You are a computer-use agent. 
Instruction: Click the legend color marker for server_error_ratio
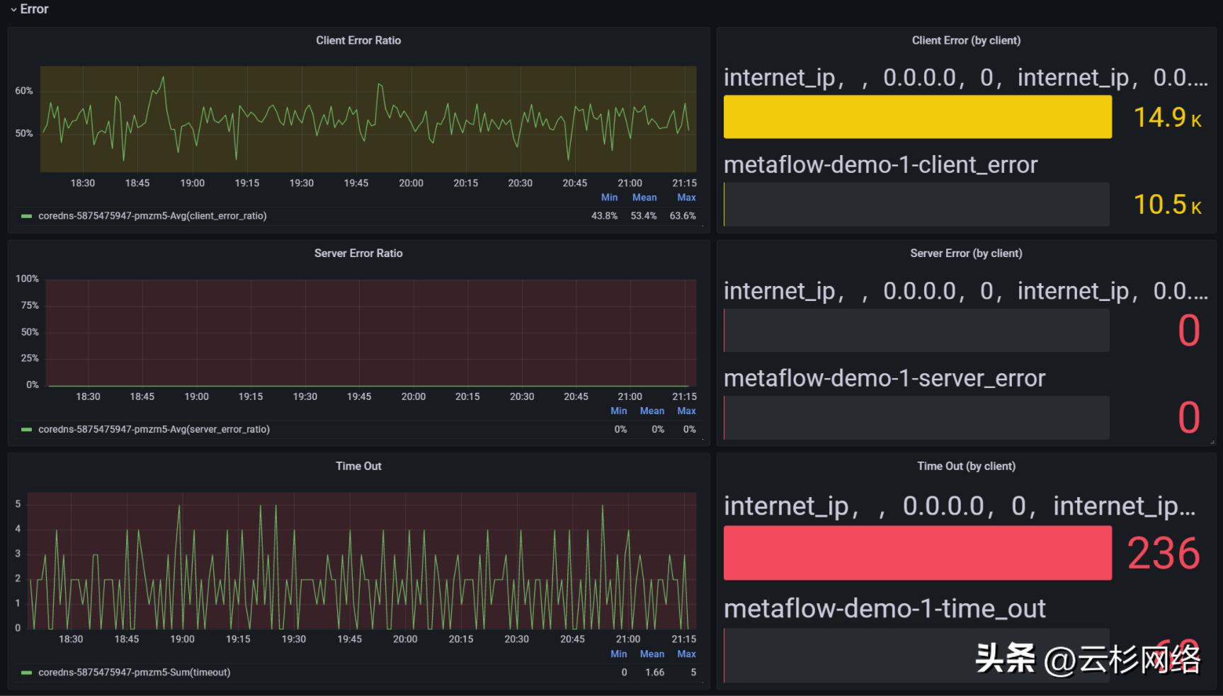tap(25, 429)
